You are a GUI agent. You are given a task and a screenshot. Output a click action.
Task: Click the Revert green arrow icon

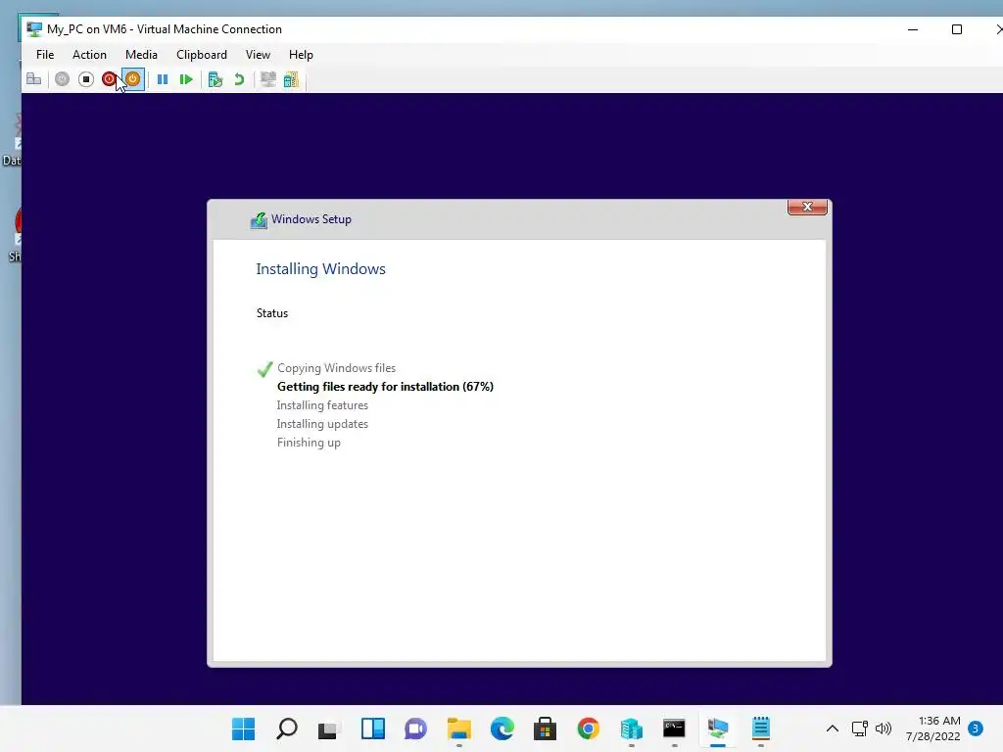coord(239,79)
